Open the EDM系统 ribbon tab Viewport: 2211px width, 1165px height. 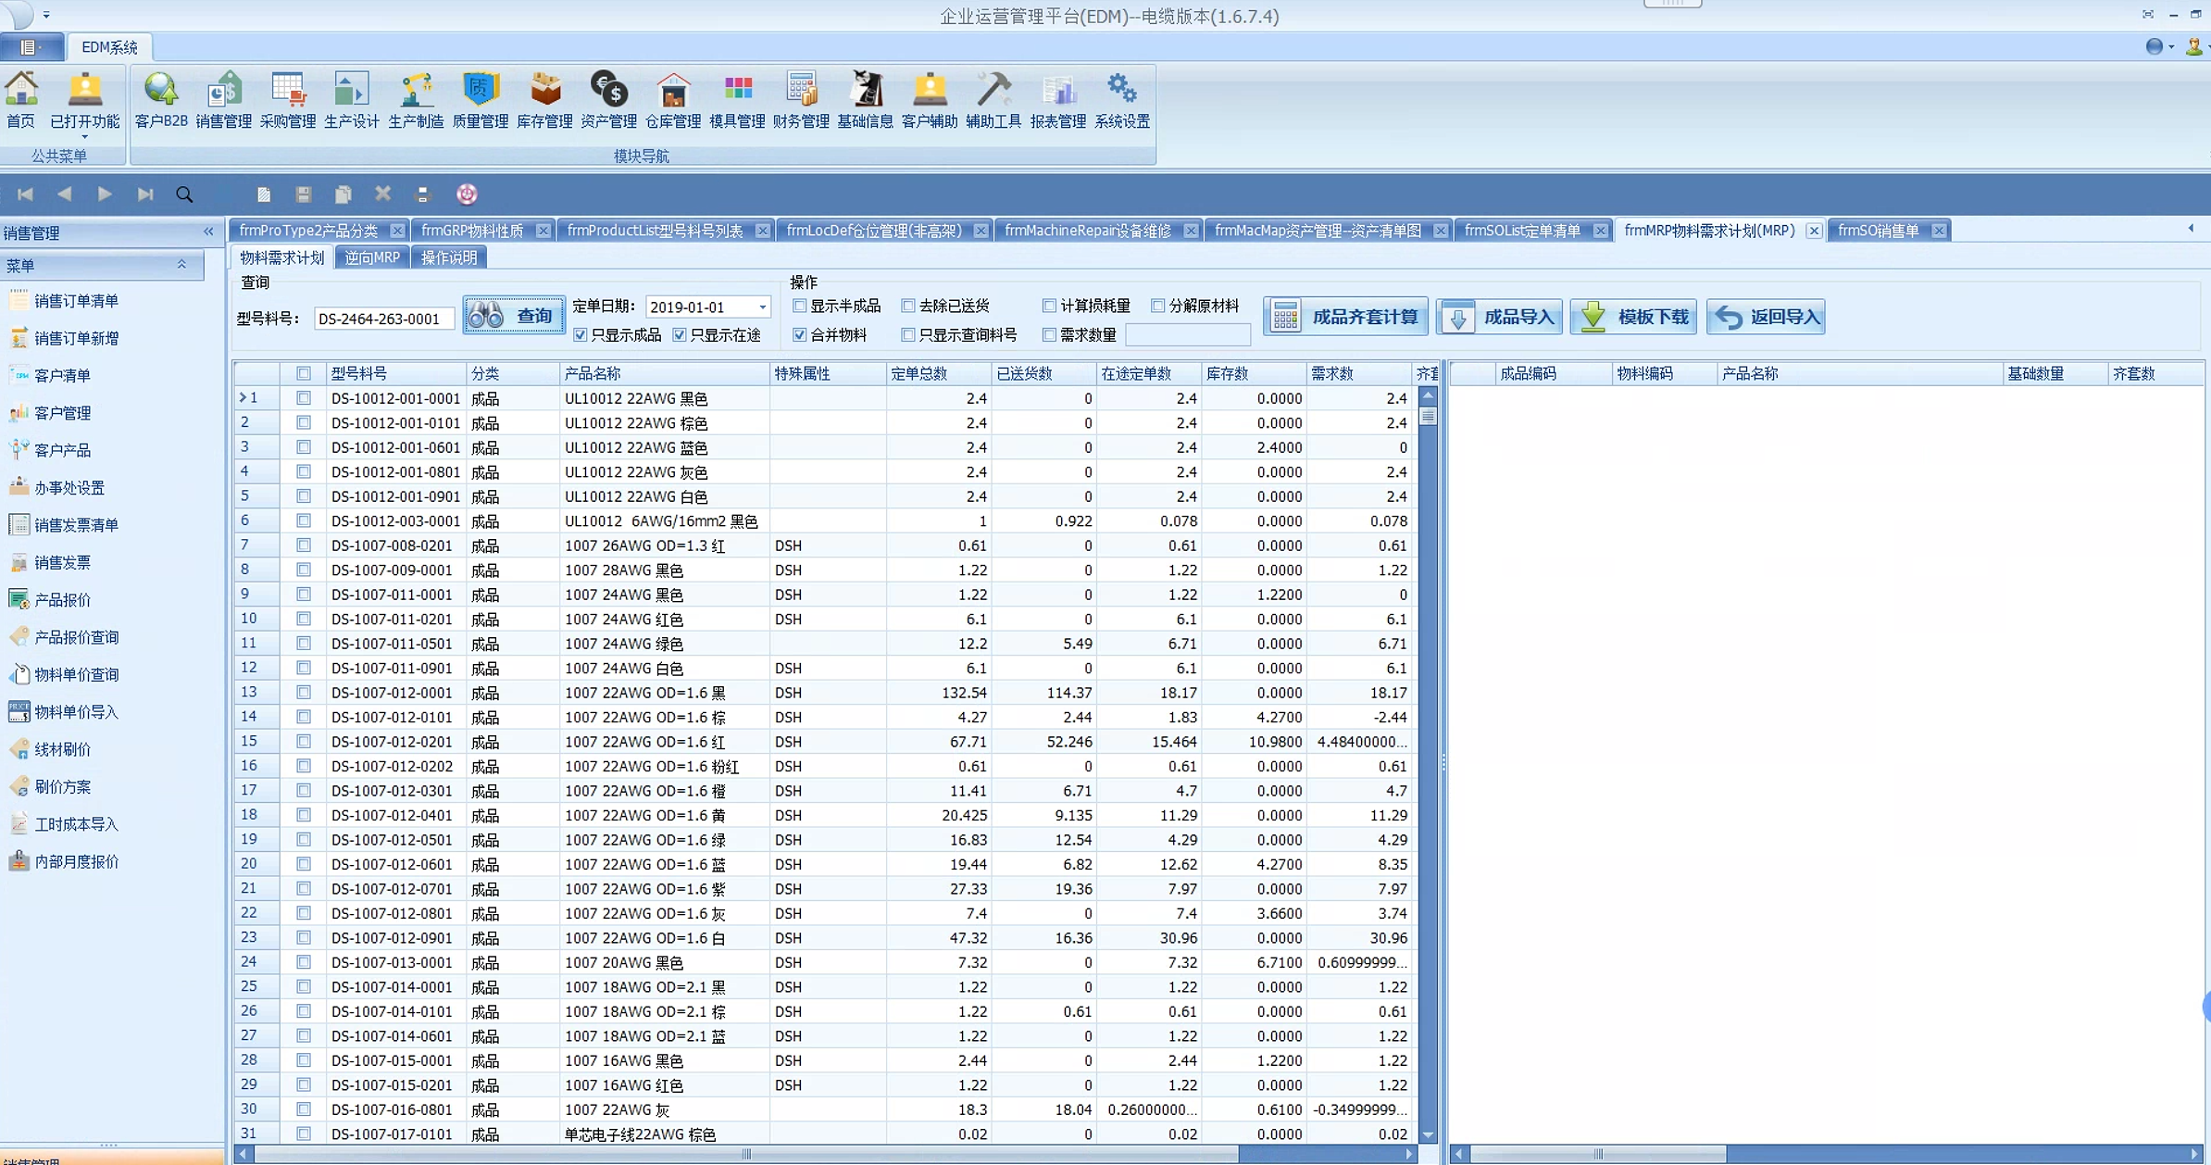(x=108, y=46)
